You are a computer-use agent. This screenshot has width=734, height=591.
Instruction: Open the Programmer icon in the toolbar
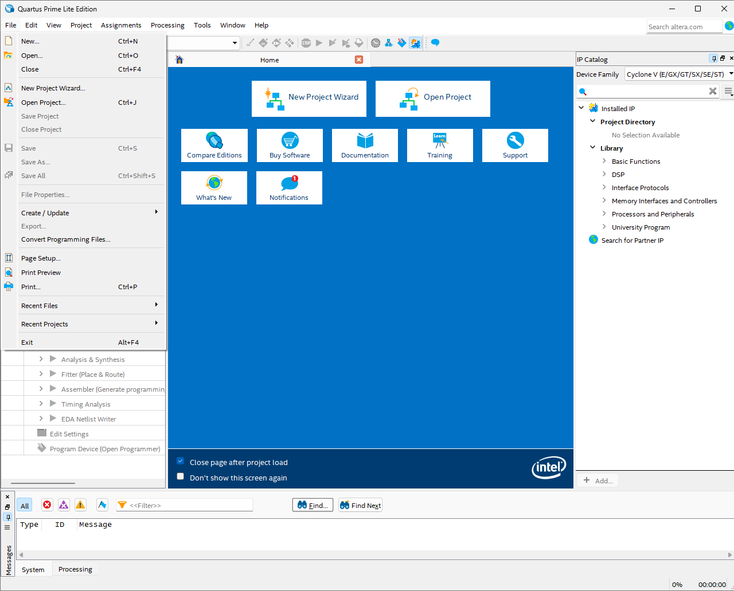tap(402, 43)
